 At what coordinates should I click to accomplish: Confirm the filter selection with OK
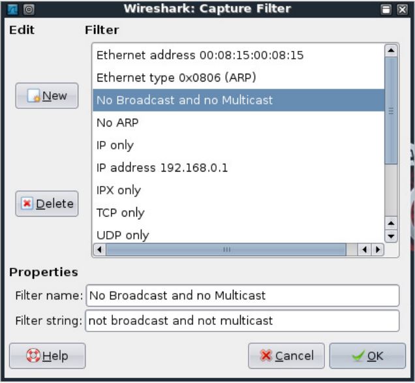pyautogui.click(x=367, y=356)
